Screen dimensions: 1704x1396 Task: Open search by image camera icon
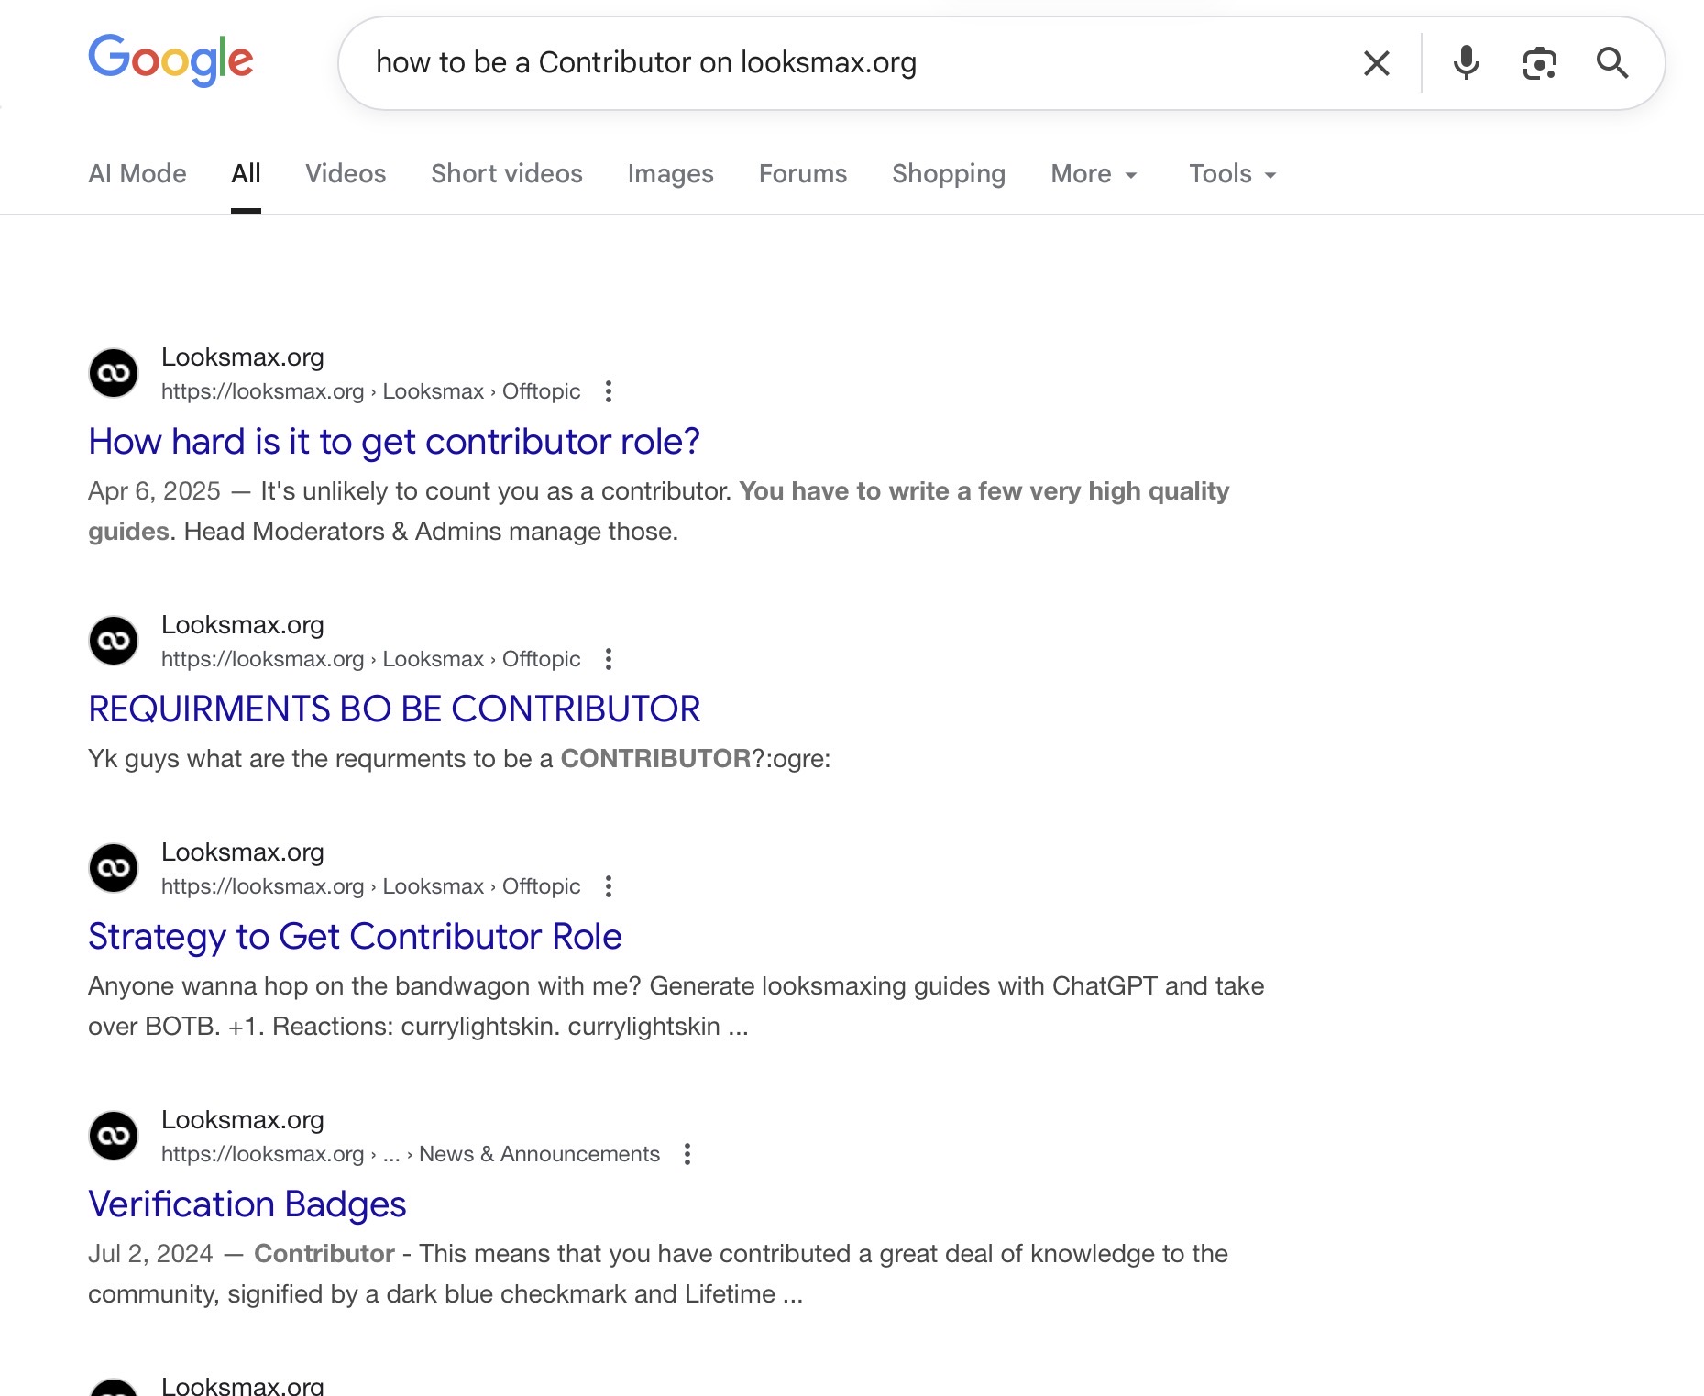1539,63
